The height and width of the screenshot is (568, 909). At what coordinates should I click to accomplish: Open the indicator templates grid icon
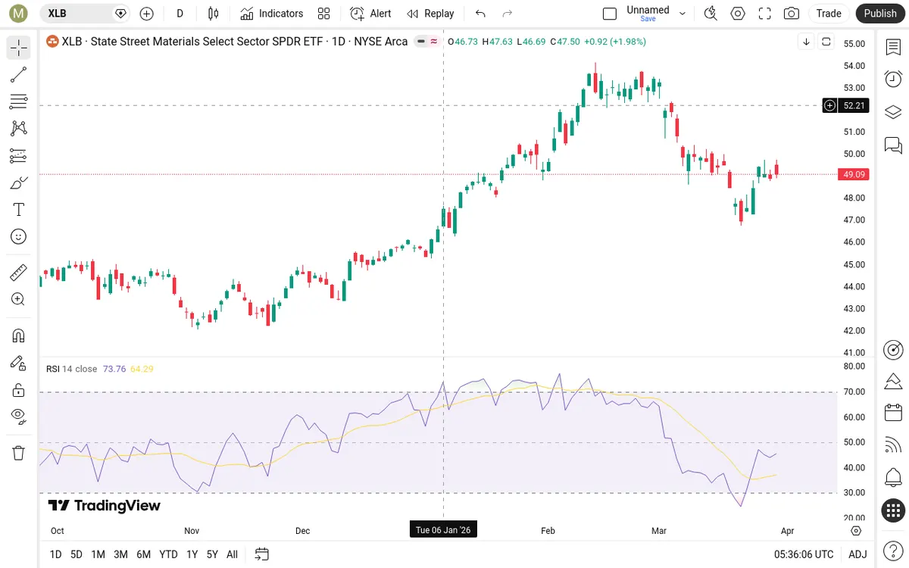(324, 13)
